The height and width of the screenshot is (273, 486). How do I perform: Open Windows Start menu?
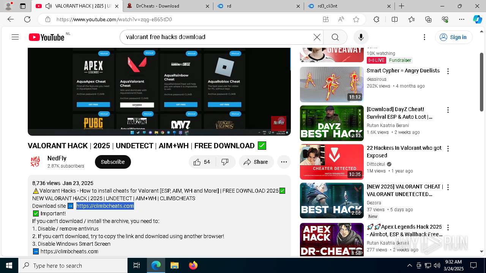[9, 265]
